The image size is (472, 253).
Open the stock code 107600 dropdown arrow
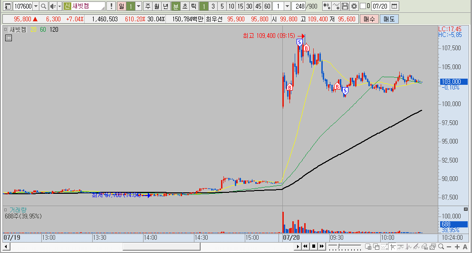(36, 6)
